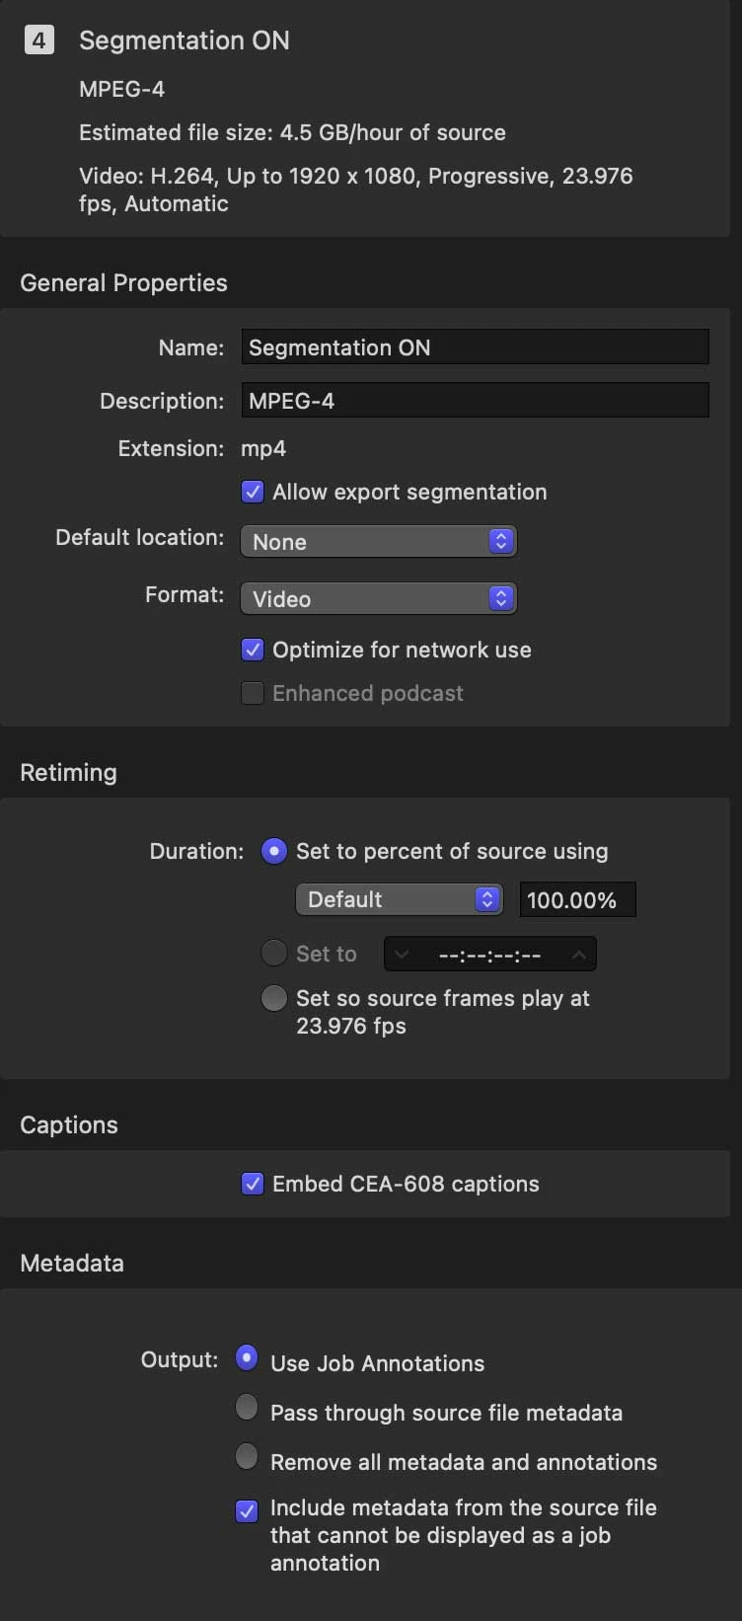Click the timecode decrement arrow
Screen dimensions: 742x1621
[401, 955]
